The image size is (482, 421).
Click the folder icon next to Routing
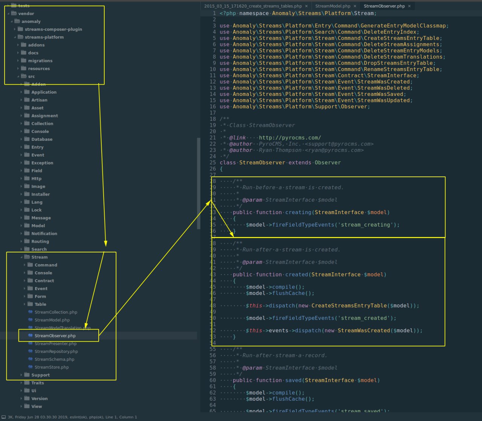(x=27, y=242)
